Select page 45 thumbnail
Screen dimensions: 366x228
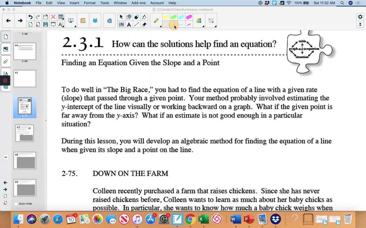[25, 79]
